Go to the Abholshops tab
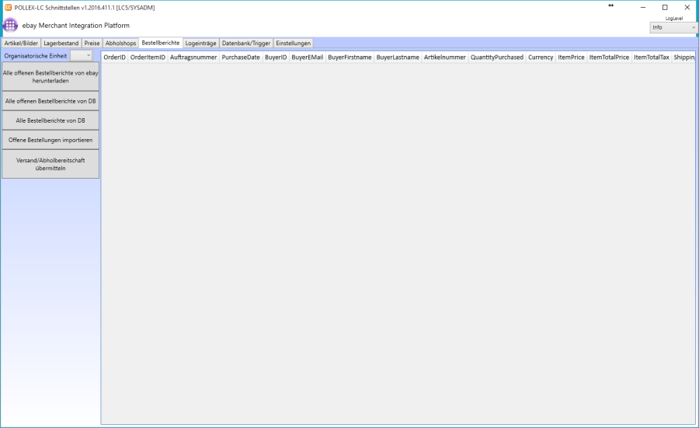Image resolution: width=699 pixels, height=428 pixels. pos(120,43)
